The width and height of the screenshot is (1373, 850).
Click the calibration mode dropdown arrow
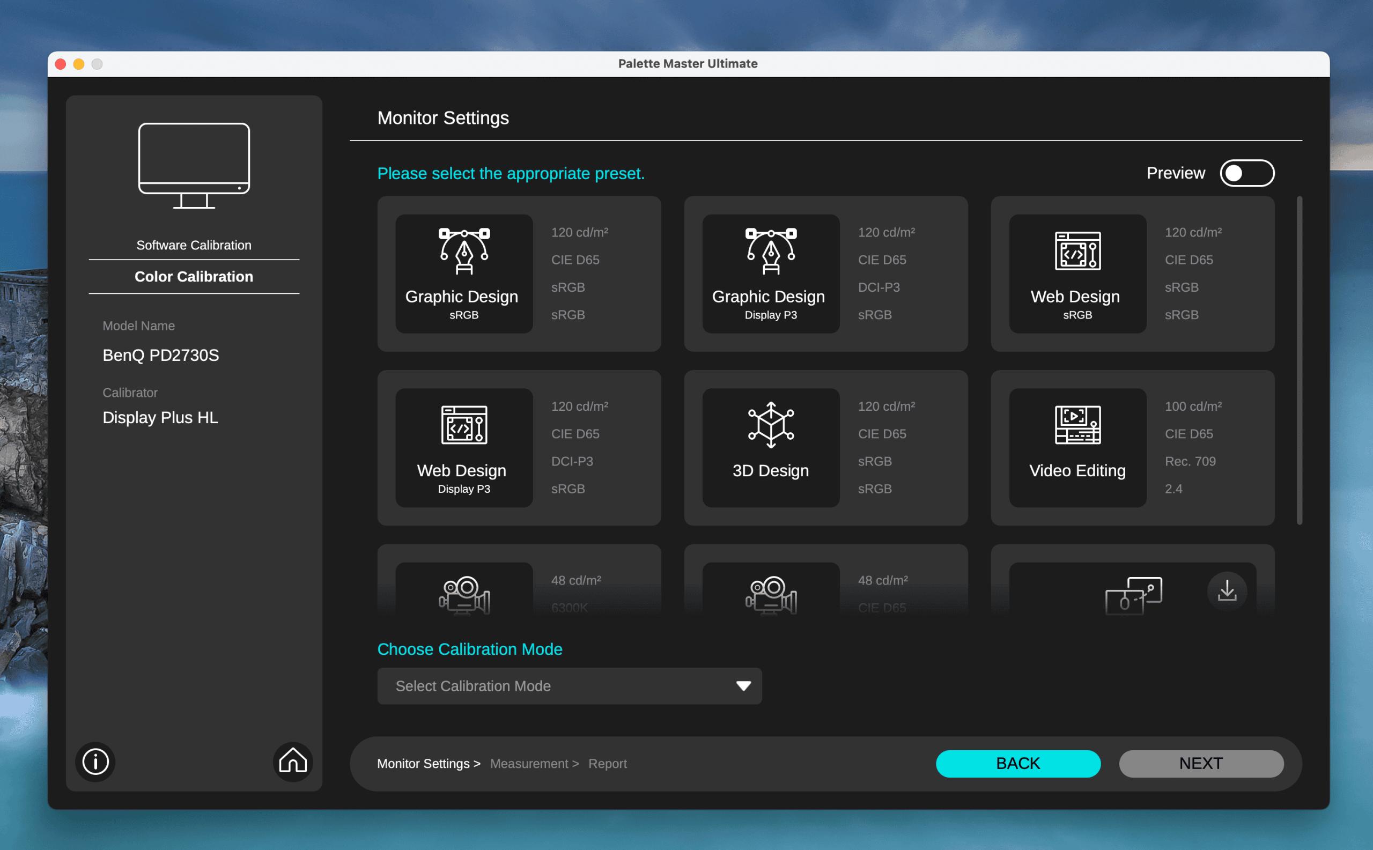743,686
